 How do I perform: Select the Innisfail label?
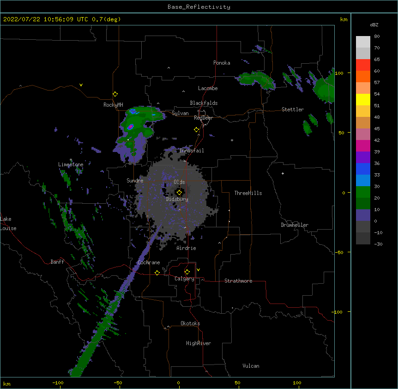pos(192,151)
